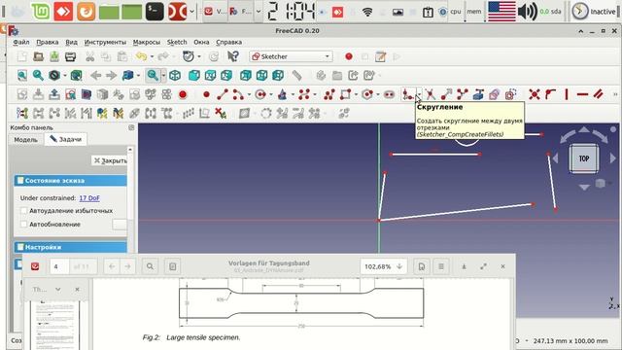Open PDF viewer hamburger menu button

tap(441, 266)
